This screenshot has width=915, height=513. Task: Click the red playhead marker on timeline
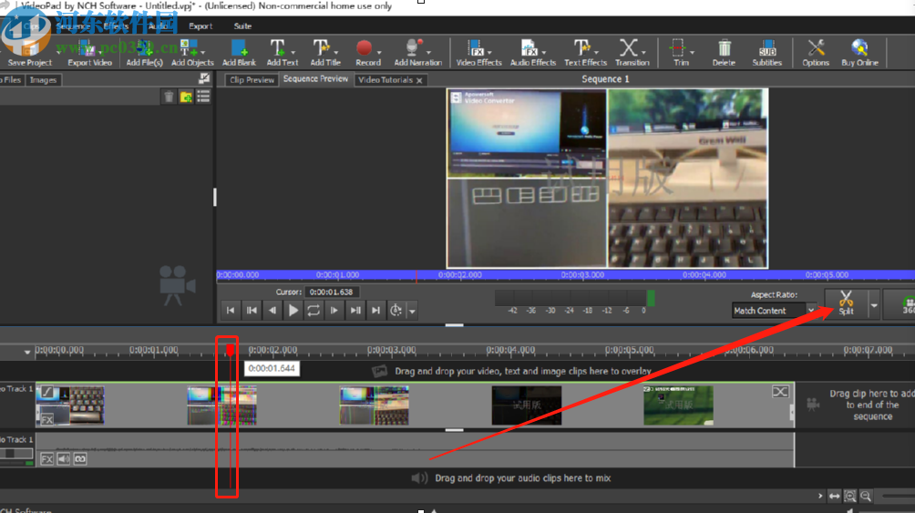coord(230,349)
